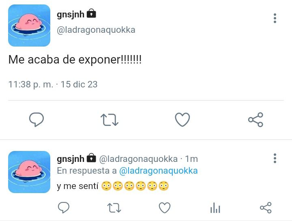Open the main tweet's profile picture
Screen dimensions: 292x221
click(29, 25)
